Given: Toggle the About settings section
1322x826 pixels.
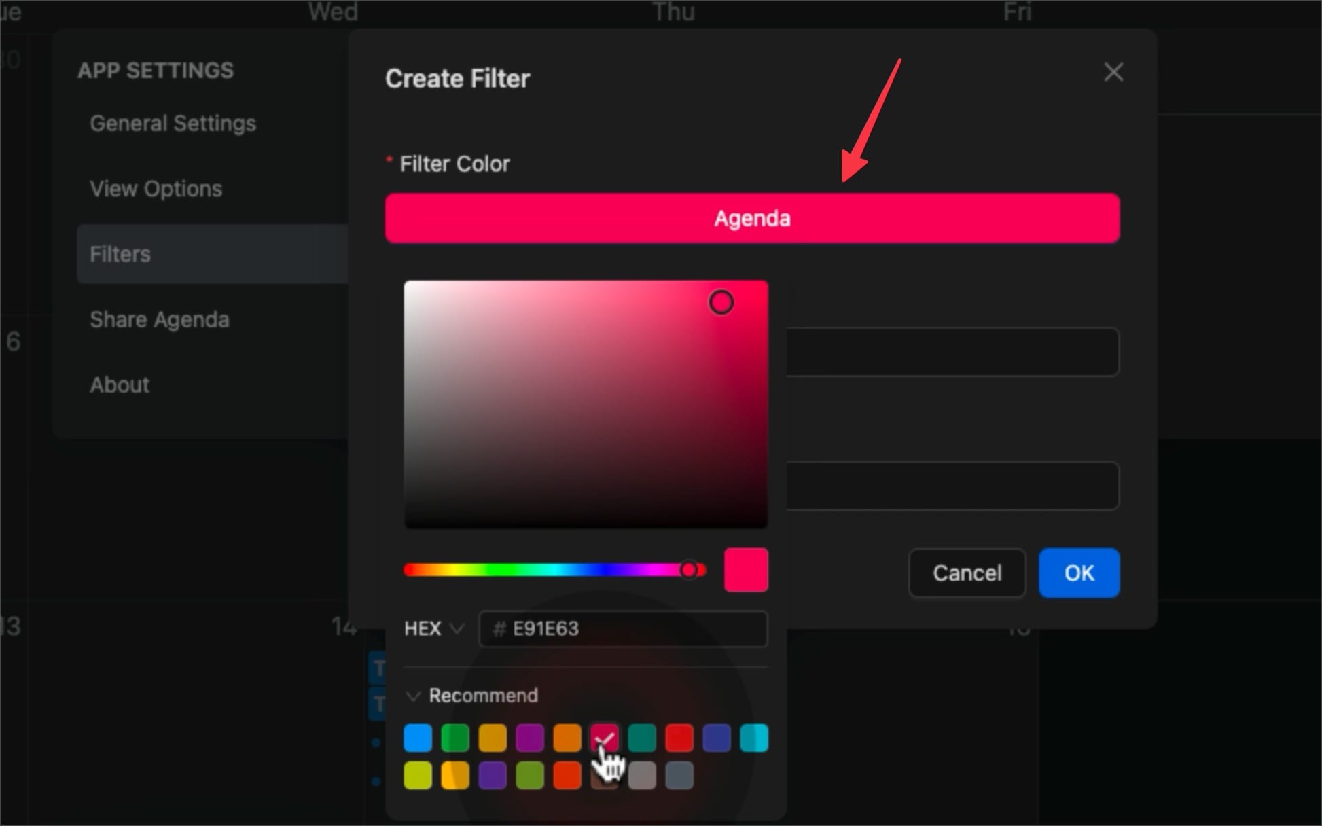Looking at the screenshot, I should point(118,384).
